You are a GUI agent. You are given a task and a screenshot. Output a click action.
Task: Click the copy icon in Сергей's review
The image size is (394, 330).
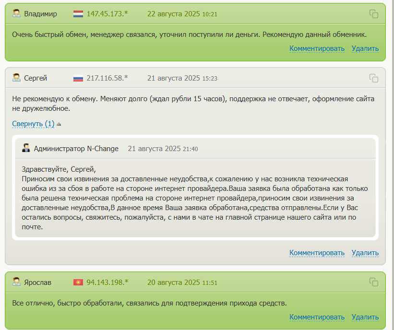[373, 78]
